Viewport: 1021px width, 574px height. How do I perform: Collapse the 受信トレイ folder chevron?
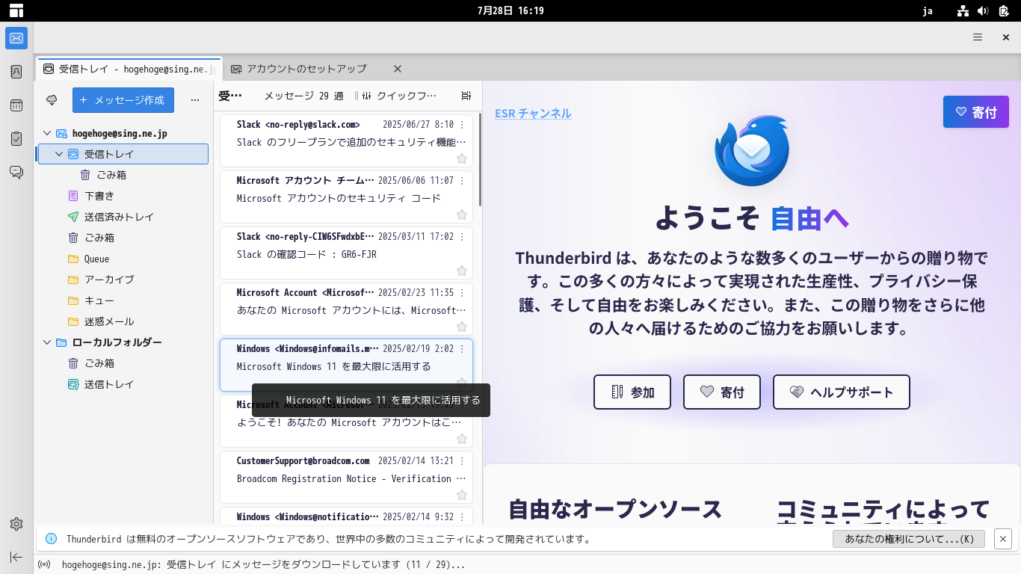coord(60,154)
